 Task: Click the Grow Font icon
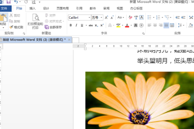[x=106, y=17]
